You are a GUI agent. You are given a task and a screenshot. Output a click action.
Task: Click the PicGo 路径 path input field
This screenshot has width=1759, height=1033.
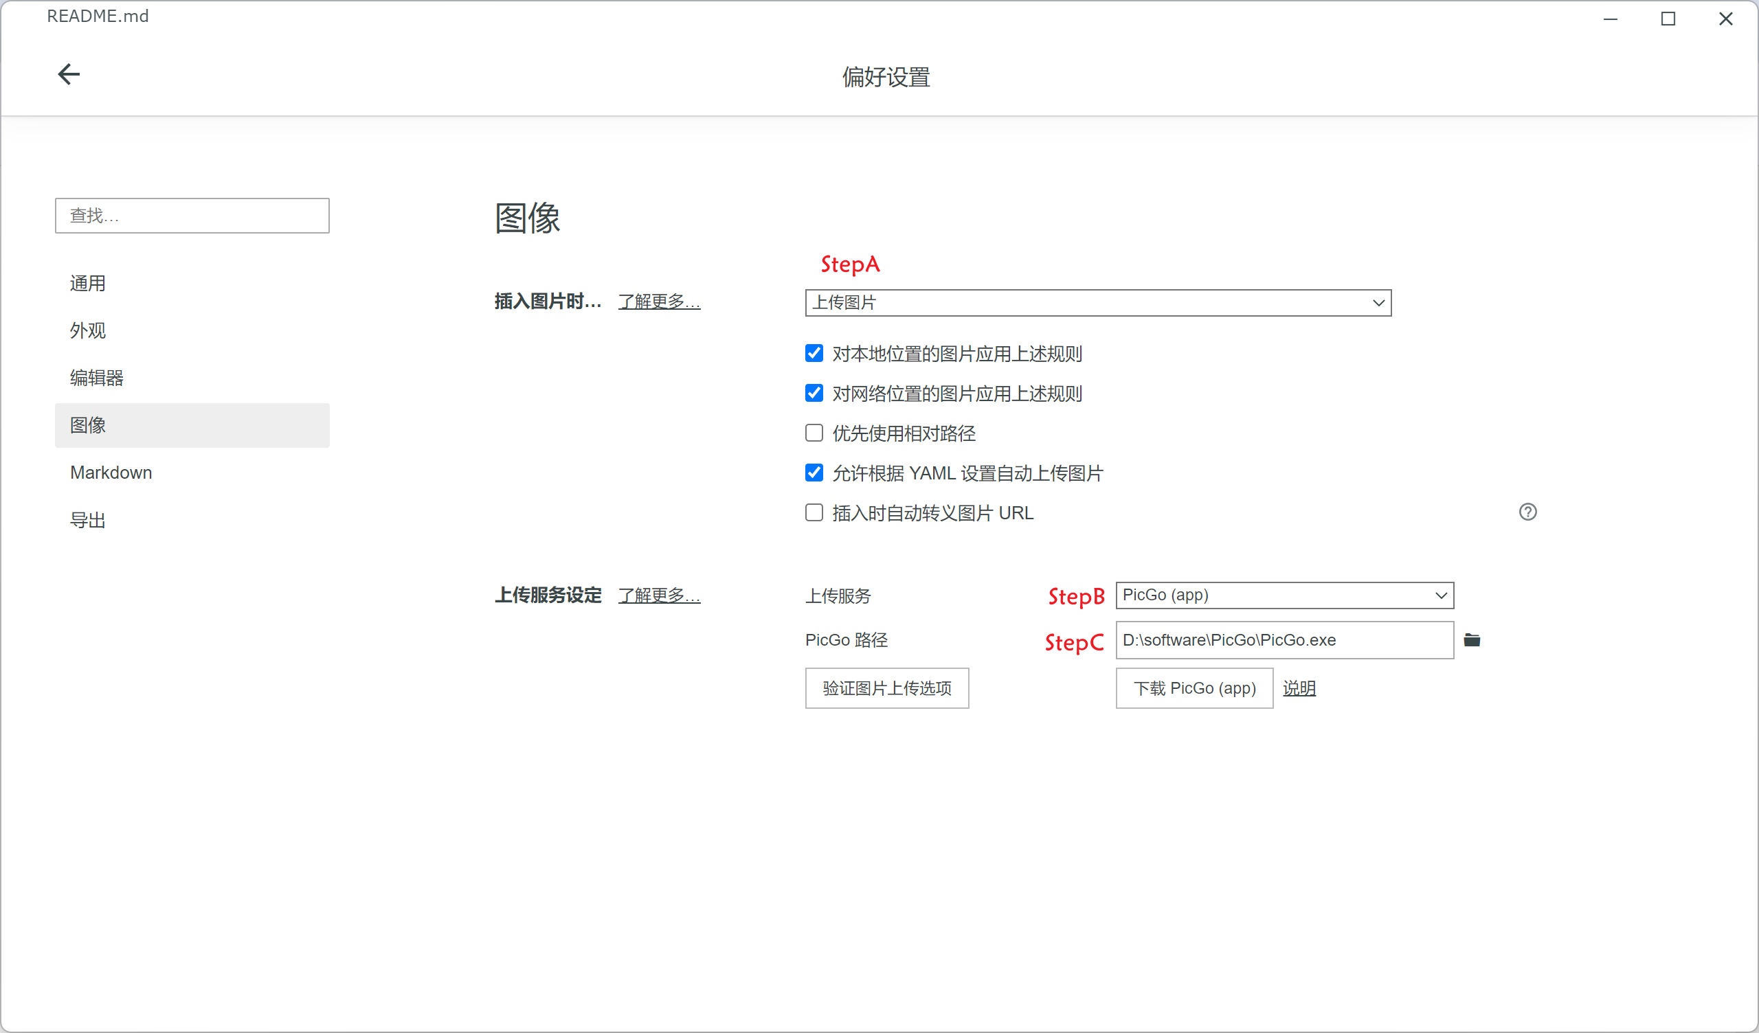point(1284,640)
